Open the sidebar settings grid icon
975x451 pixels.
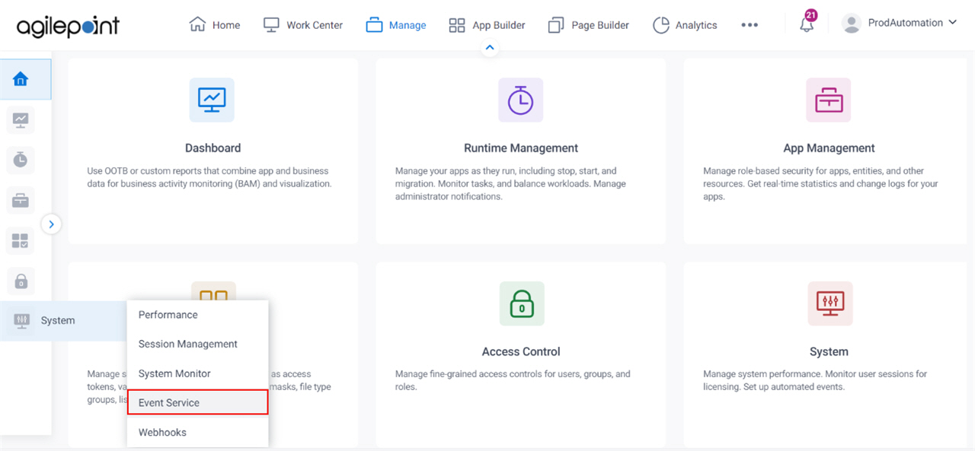click(21, 241)
